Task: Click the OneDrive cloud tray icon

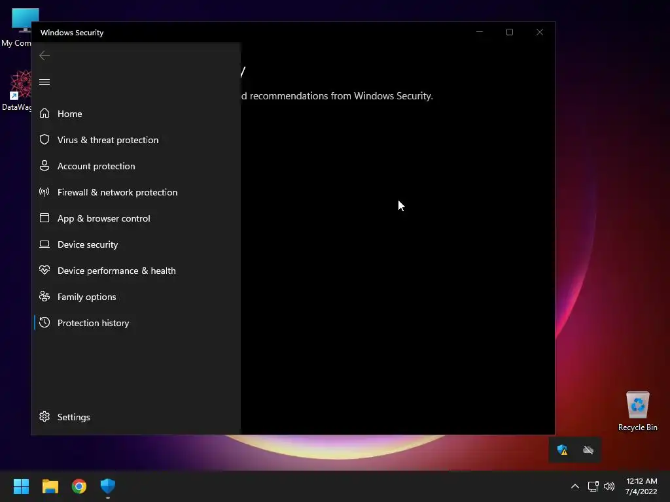Action: tap(588, 450)
